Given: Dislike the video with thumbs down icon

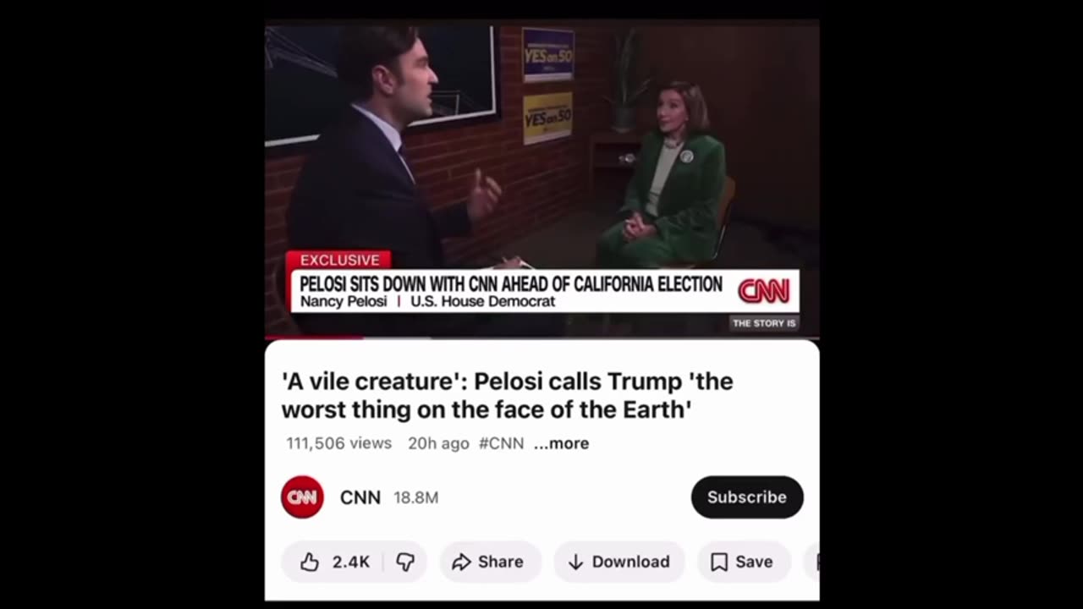Looking at the screenshot, I should 406,562.
